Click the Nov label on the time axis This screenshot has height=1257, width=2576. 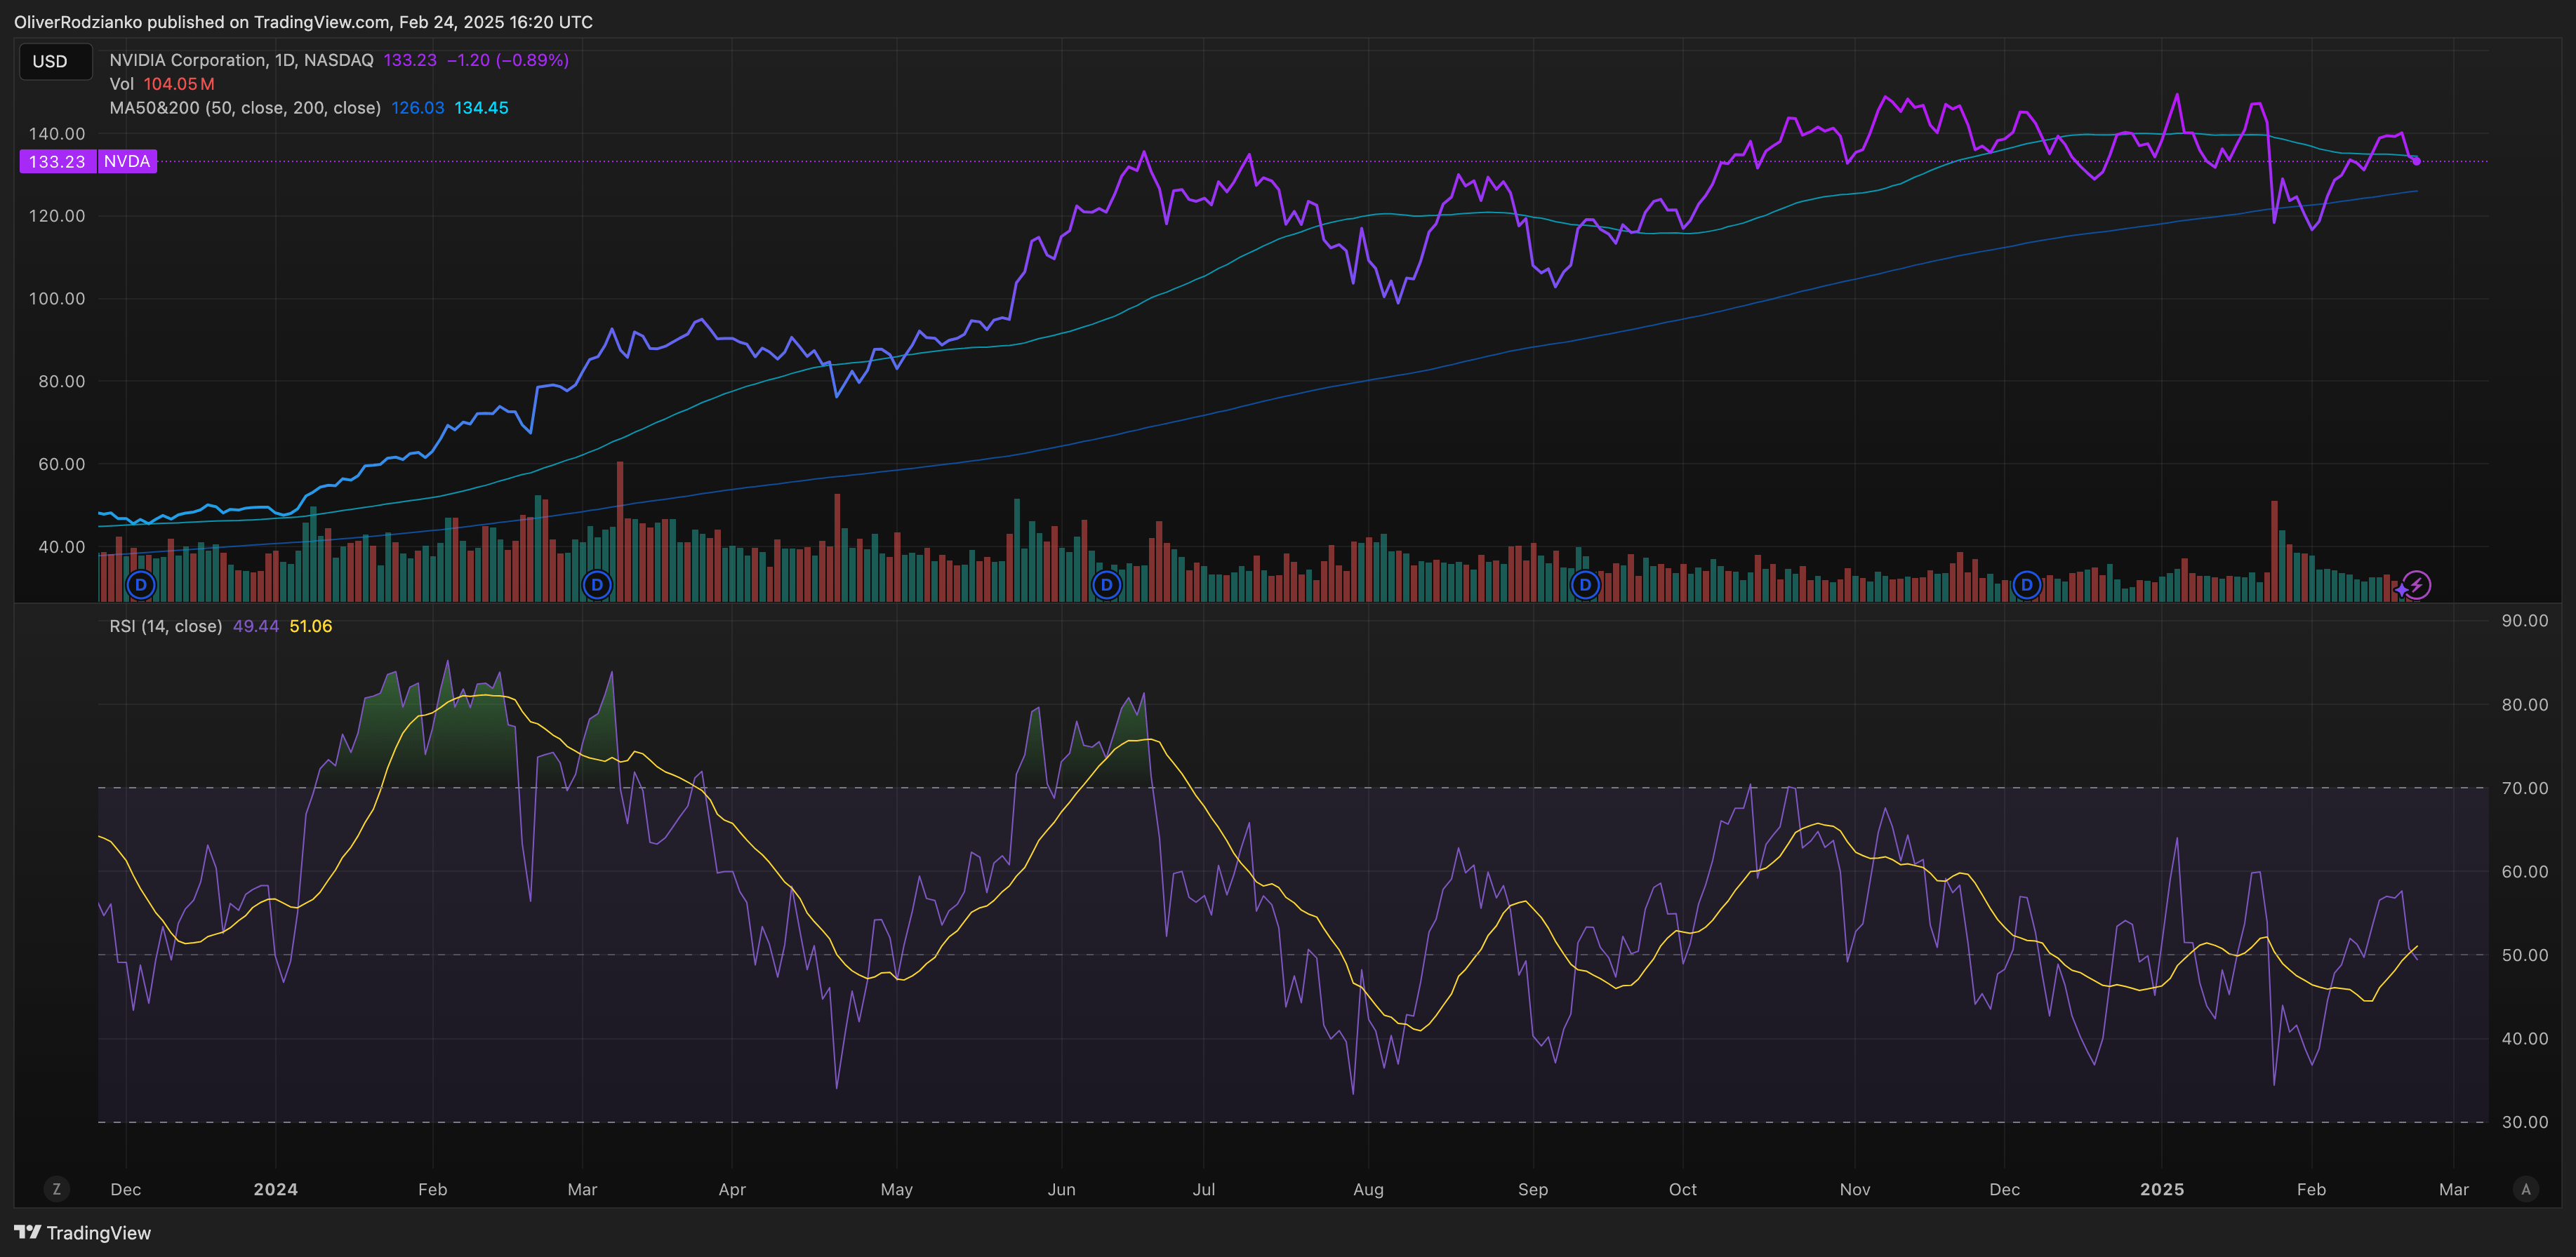click(x=1855, y=1189)
